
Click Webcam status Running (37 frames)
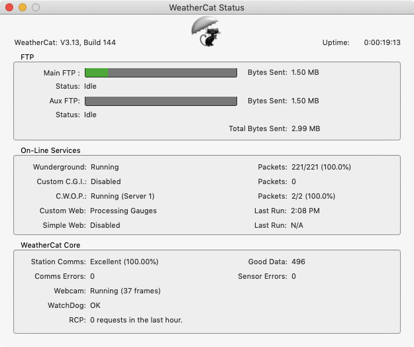point(125,291)
